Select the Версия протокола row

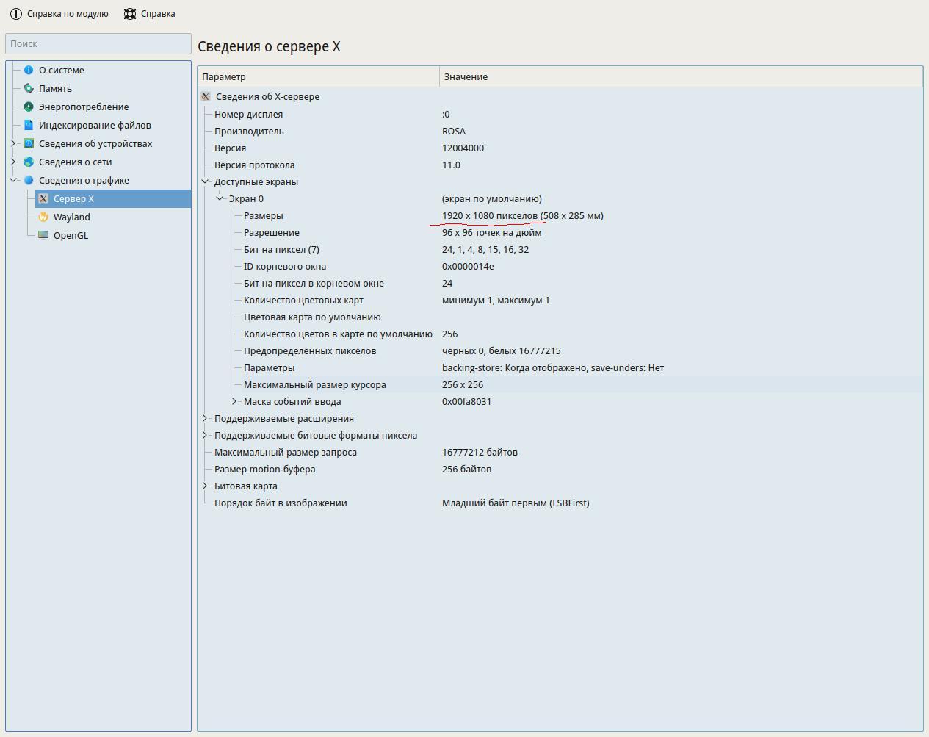pos(560,165)
